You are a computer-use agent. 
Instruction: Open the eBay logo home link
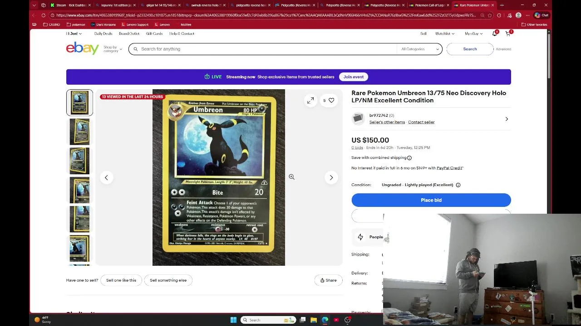coord(82,48)
